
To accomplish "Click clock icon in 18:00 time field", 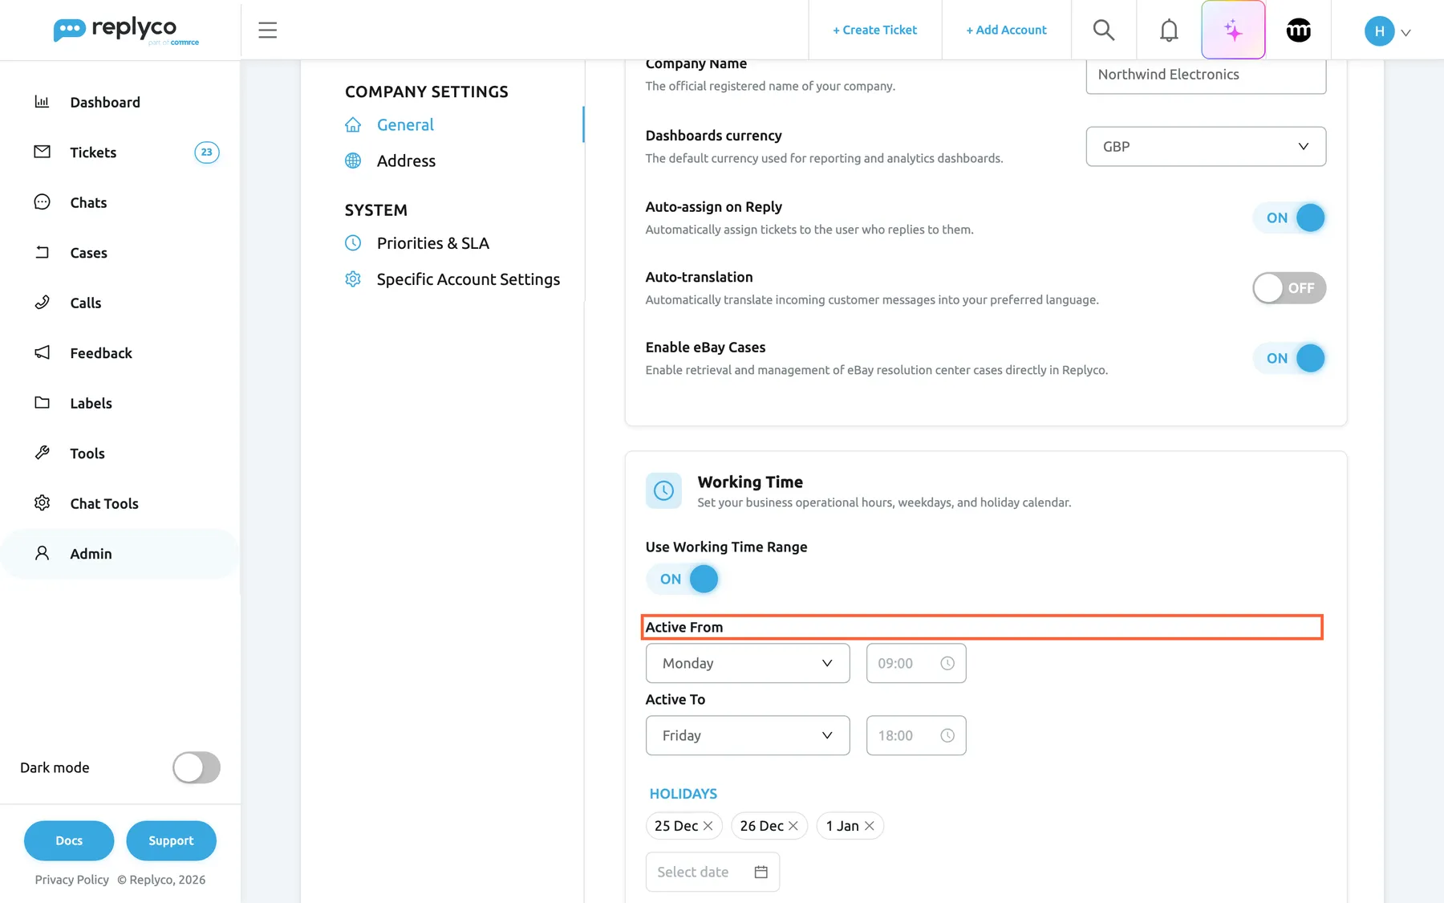I will pyautogui.click(x=947, y=735).
